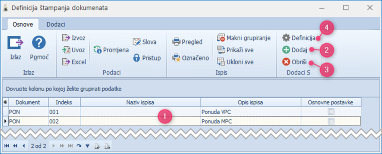The width and height of the screenshot is (382, 154).
Task: Go to the previous record in navigator
Action: (24, 146)
